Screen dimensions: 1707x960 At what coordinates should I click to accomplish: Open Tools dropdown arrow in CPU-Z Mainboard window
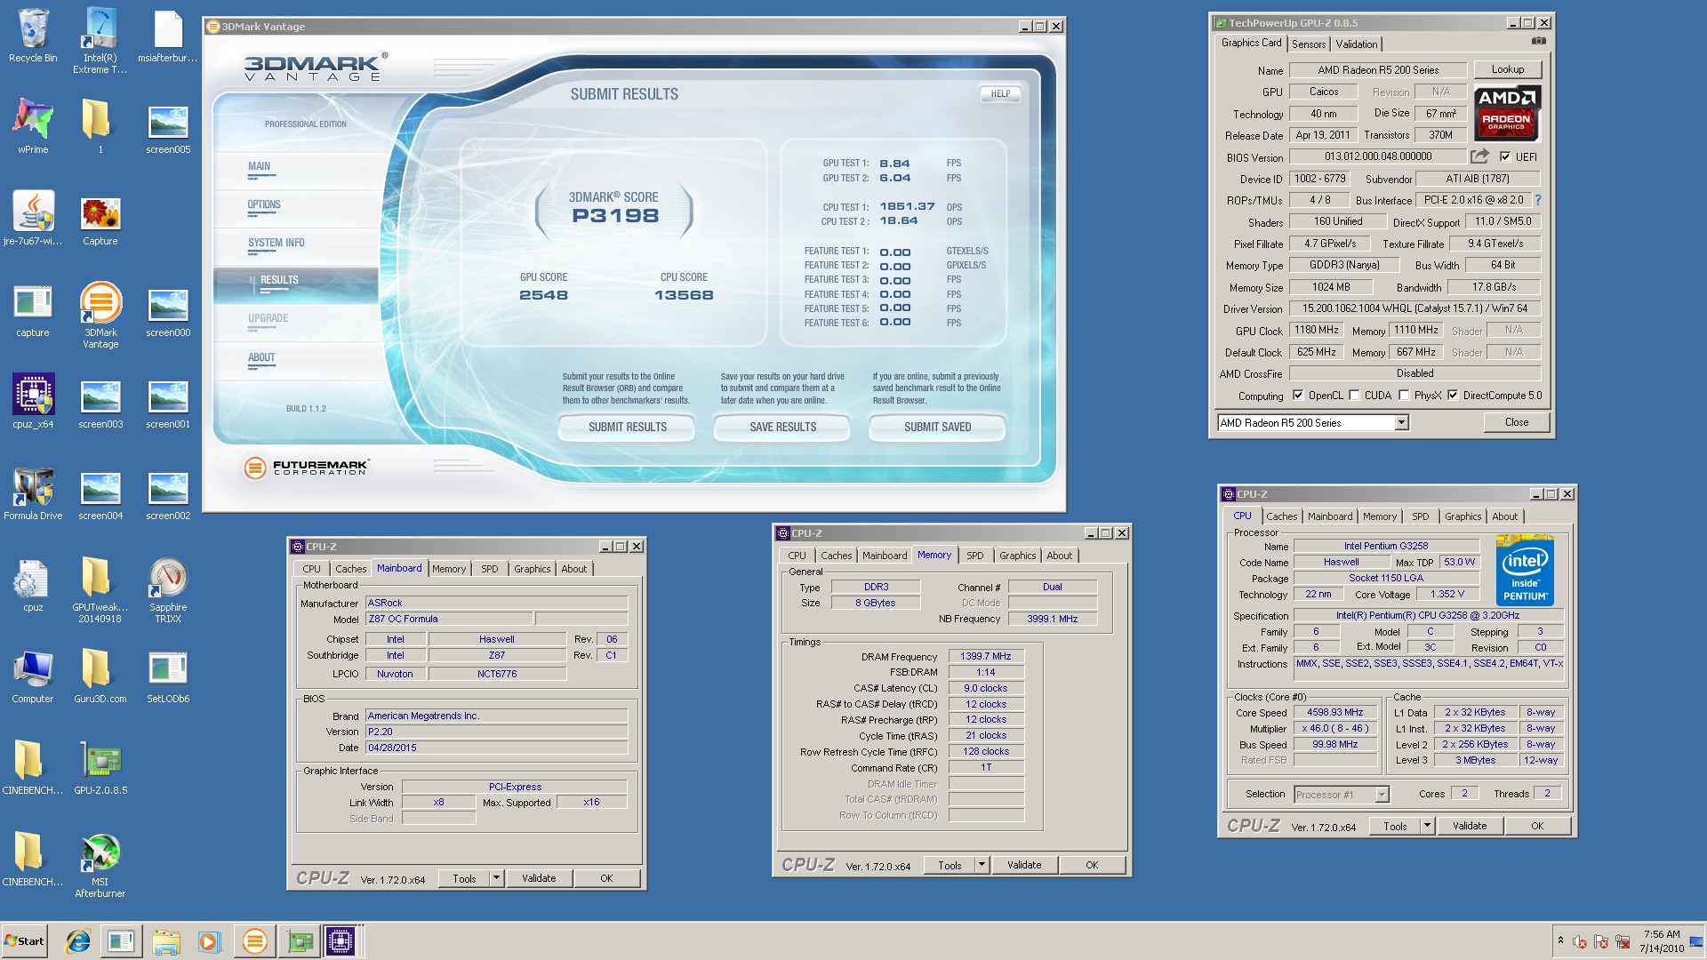[x=496, y=878]
